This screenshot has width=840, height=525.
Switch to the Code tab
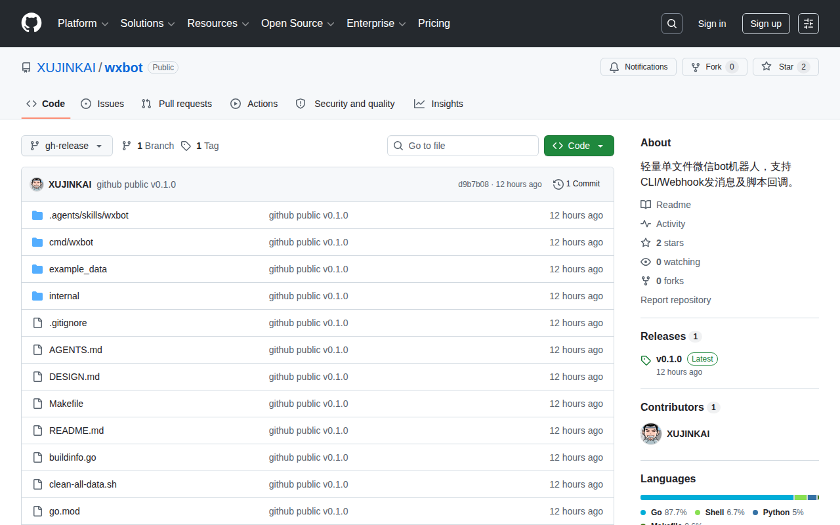(46, 104)
